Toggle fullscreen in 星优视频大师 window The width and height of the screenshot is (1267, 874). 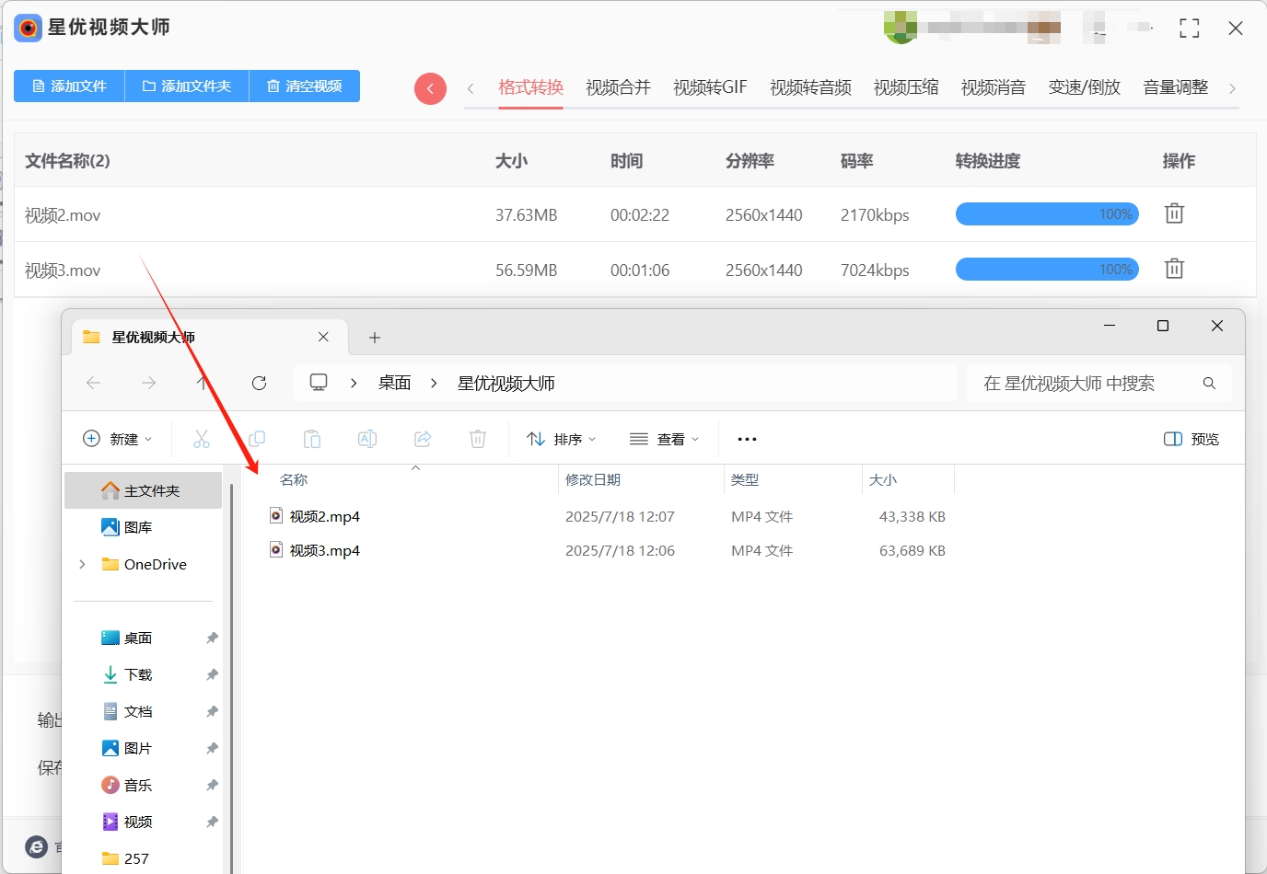coord(1190,29)
